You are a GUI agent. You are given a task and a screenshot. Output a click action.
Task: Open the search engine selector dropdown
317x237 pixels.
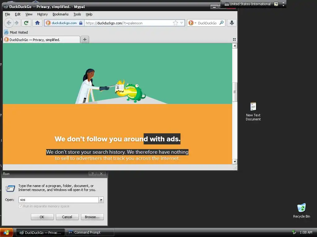(x=192, y=23)
